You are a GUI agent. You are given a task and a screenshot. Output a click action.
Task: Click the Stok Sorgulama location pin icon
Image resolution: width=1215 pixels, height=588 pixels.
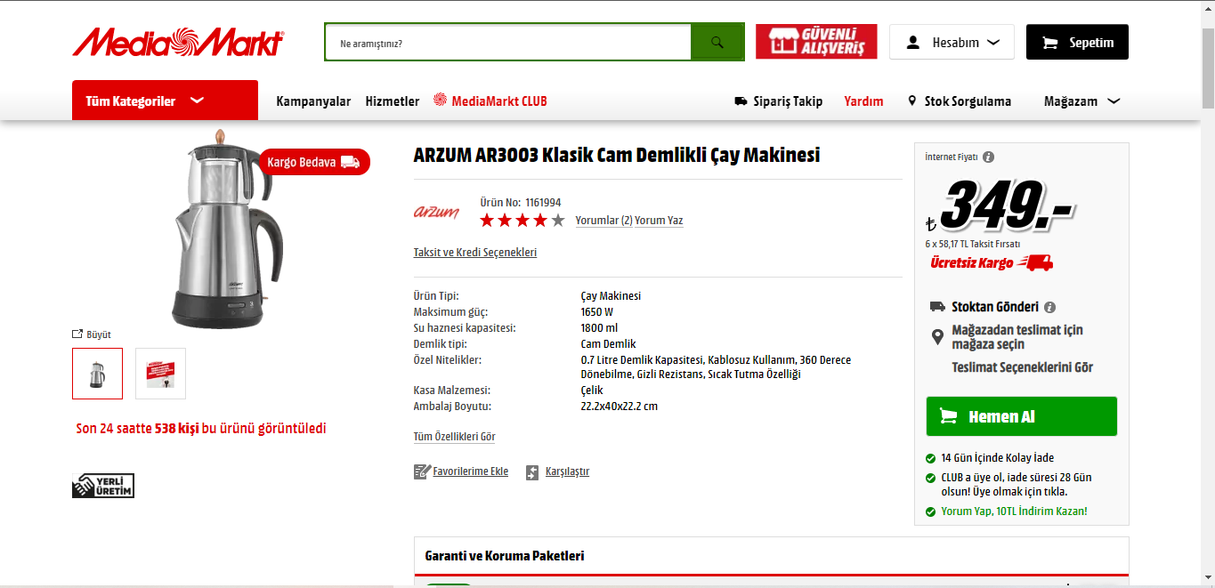[x=911, y=101]
